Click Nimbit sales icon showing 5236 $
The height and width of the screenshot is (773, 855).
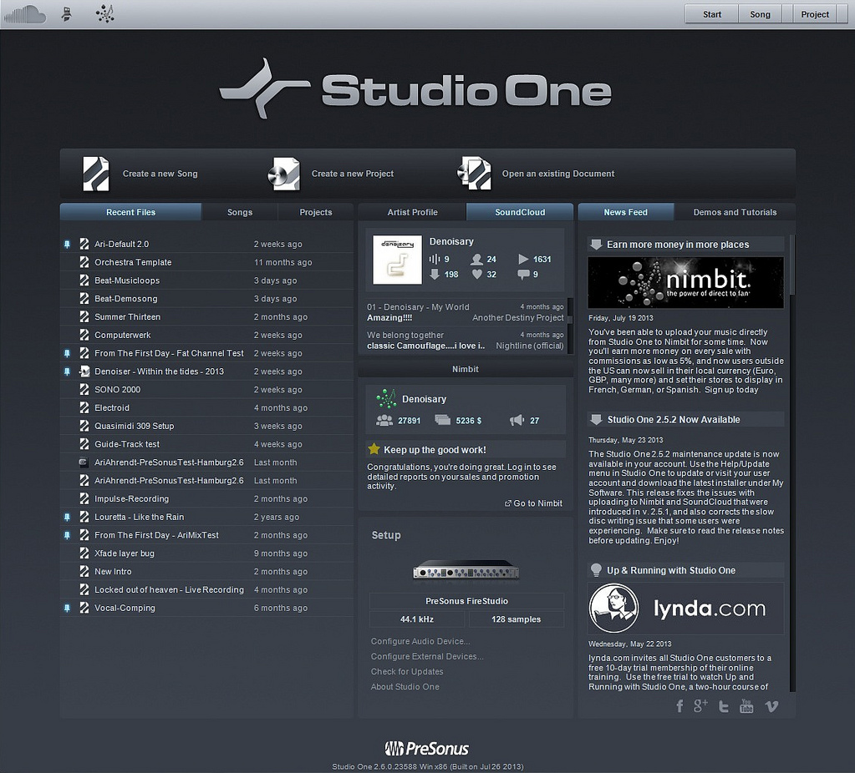click(443, 420)
